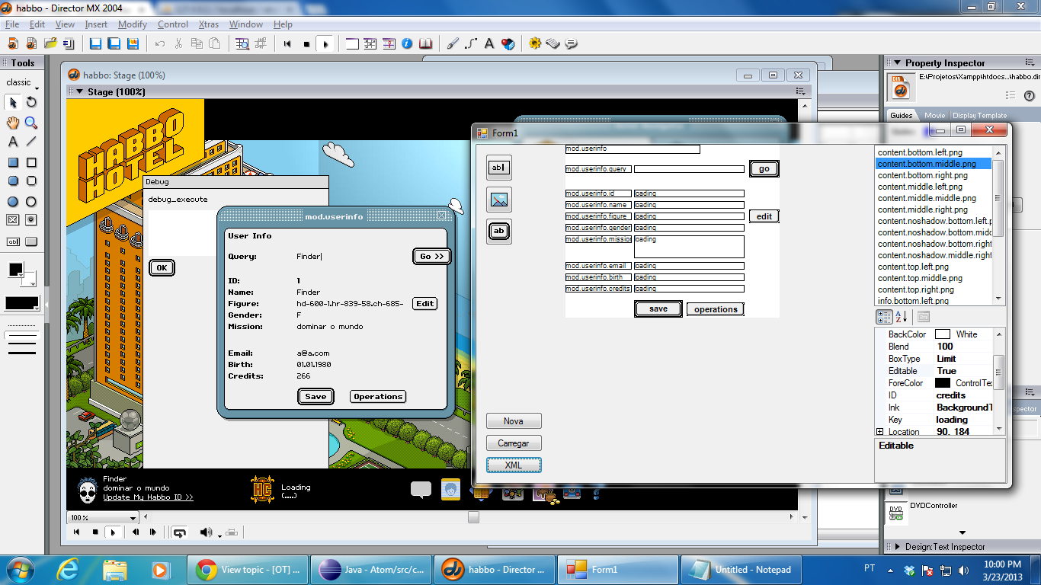This screenshot has width=1041, height=585.
Task: Open the pattern chip in Tools palette
Action: tap(22, 303)
